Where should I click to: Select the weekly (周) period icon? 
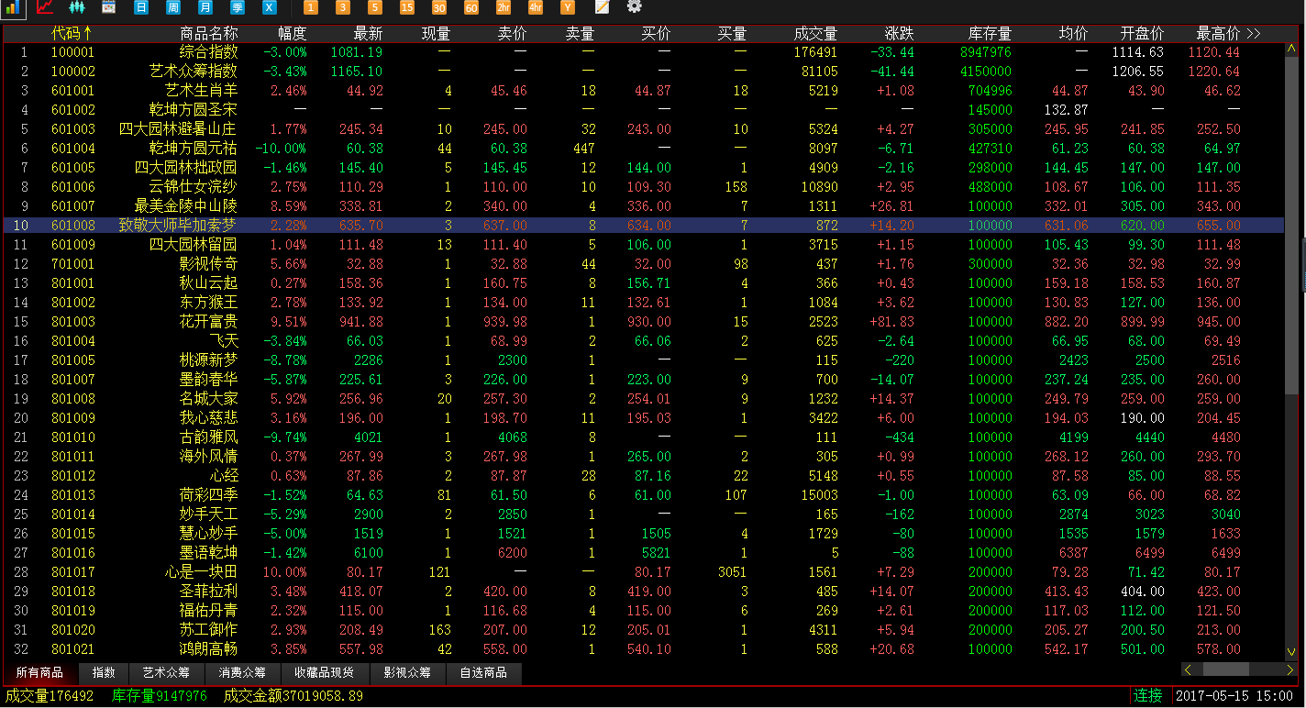[172, 7]
